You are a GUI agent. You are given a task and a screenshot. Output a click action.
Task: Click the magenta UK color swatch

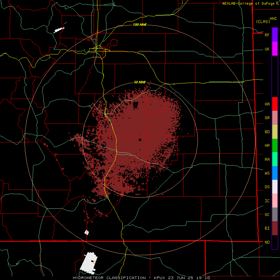click(275, 49)
